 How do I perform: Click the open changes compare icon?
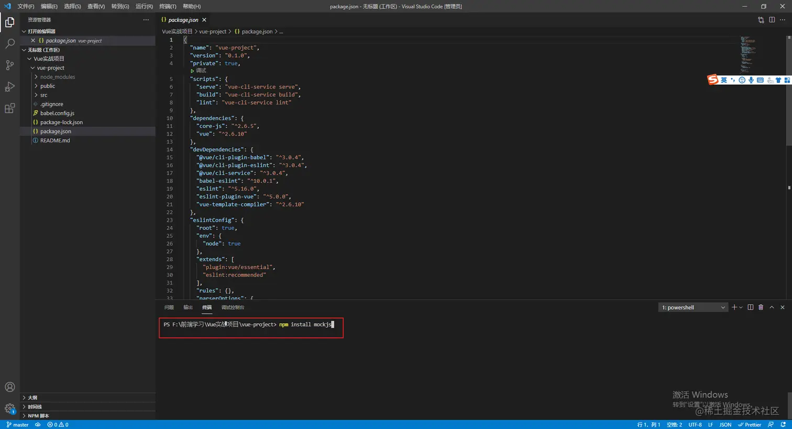pos(761,20)
